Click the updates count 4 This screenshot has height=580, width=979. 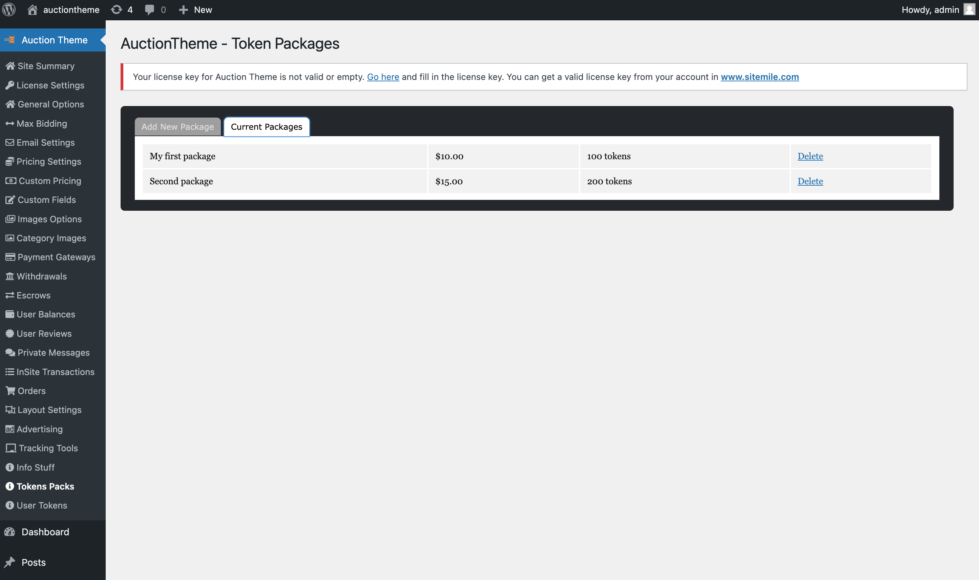click(130, 10)
